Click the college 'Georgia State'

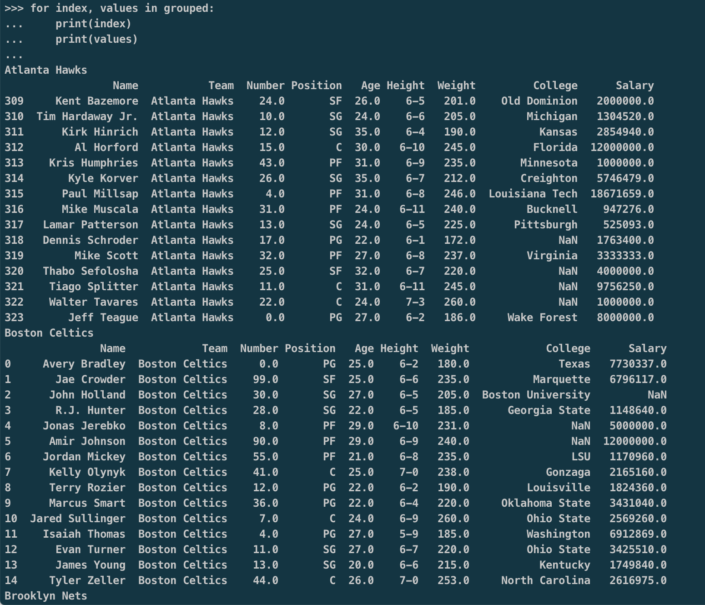point(549,410)
